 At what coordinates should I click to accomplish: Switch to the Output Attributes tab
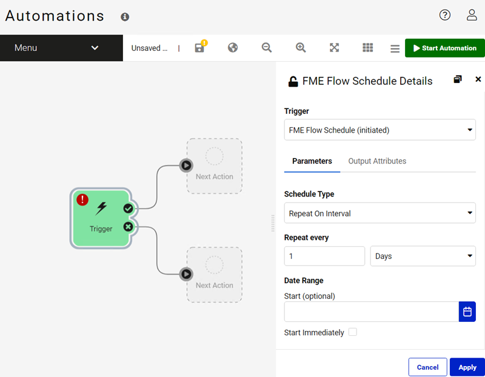click(377, 161)
